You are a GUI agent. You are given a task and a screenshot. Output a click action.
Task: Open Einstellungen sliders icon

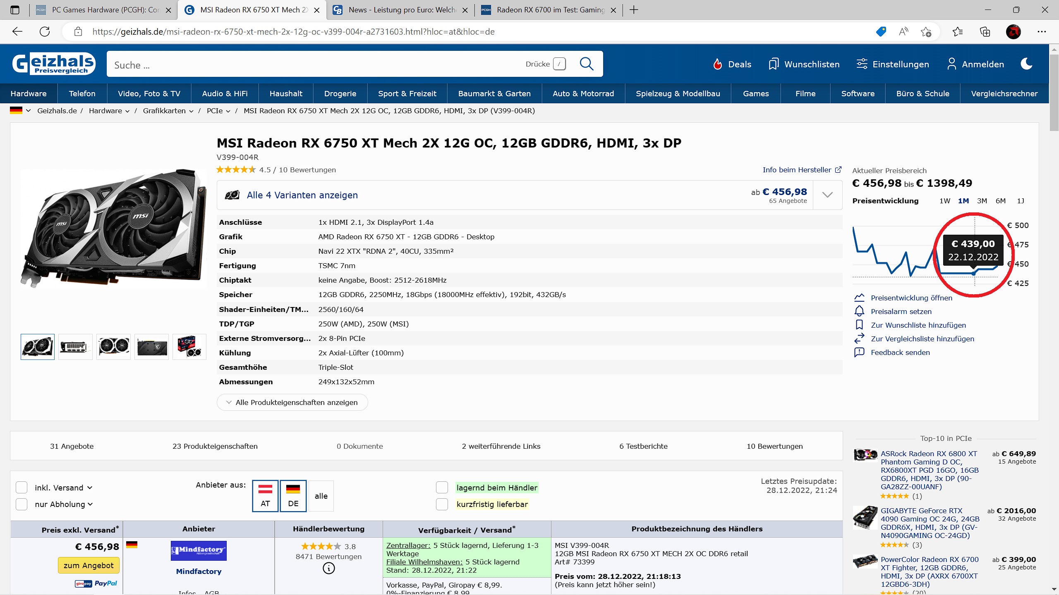[862, 64]
